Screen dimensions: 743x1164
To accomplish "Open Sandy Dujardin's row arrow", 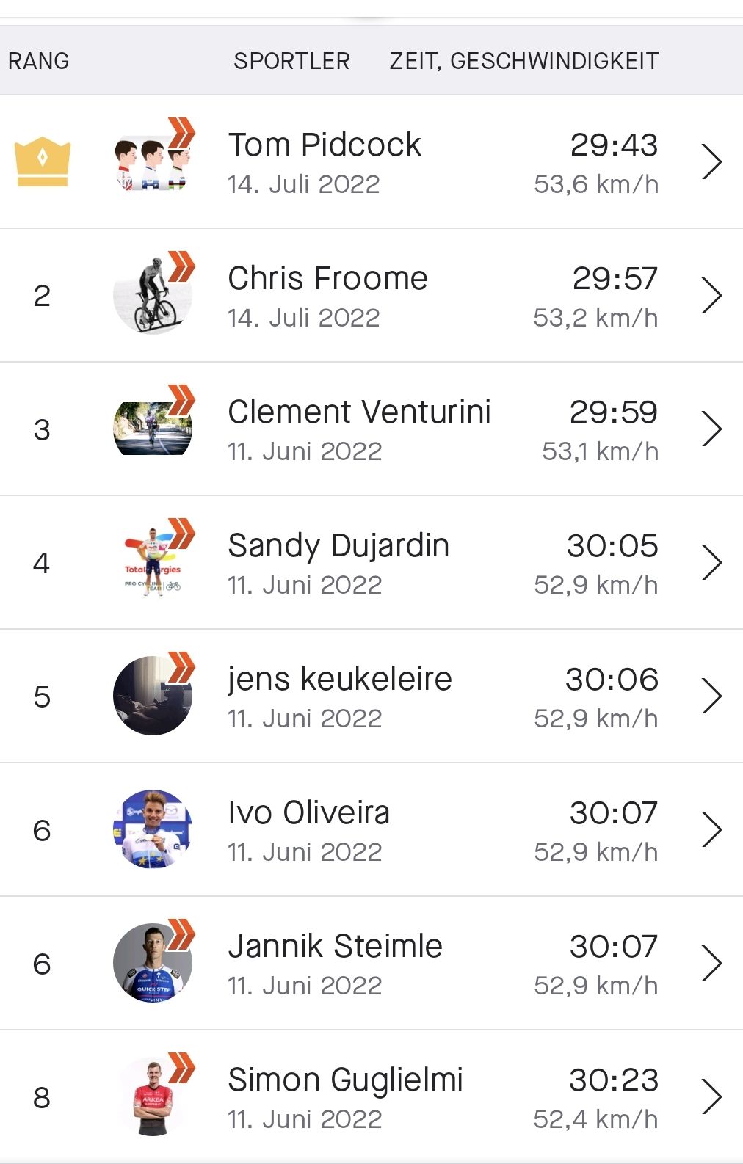I will [x=711, y=563].
